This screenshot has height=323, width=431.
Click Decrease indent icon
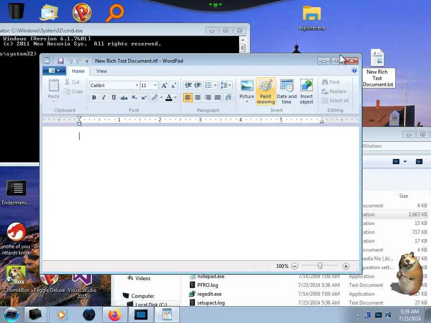[x=188, y=85]
